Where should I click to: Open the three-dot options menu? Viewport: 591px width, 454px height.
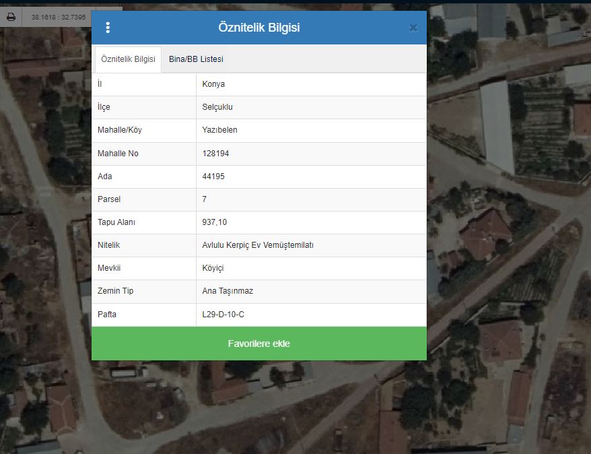coord(108,28)
